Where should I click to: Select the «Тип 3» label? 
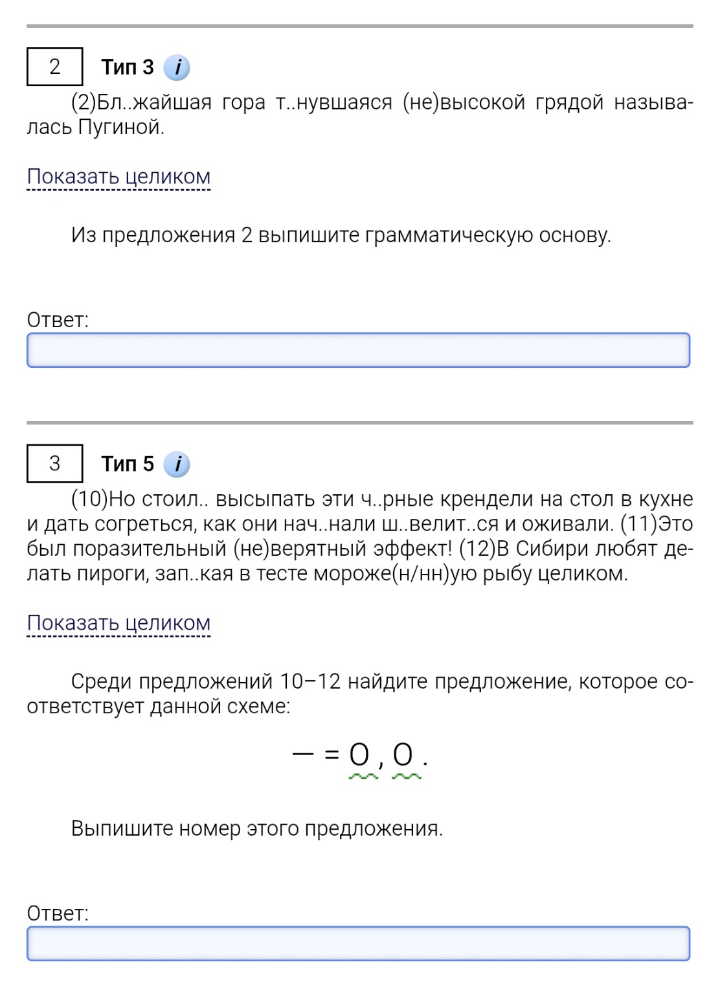click(x=127, y=67)
